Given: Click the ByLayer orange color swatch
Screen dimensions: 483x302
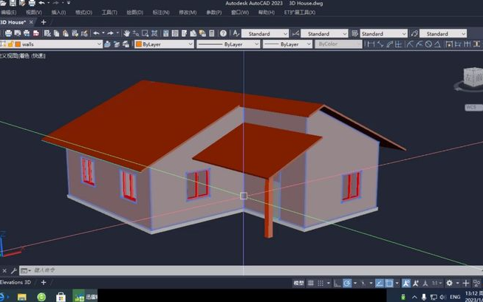Looking at the screenshot, I should [x=138, y=44].
